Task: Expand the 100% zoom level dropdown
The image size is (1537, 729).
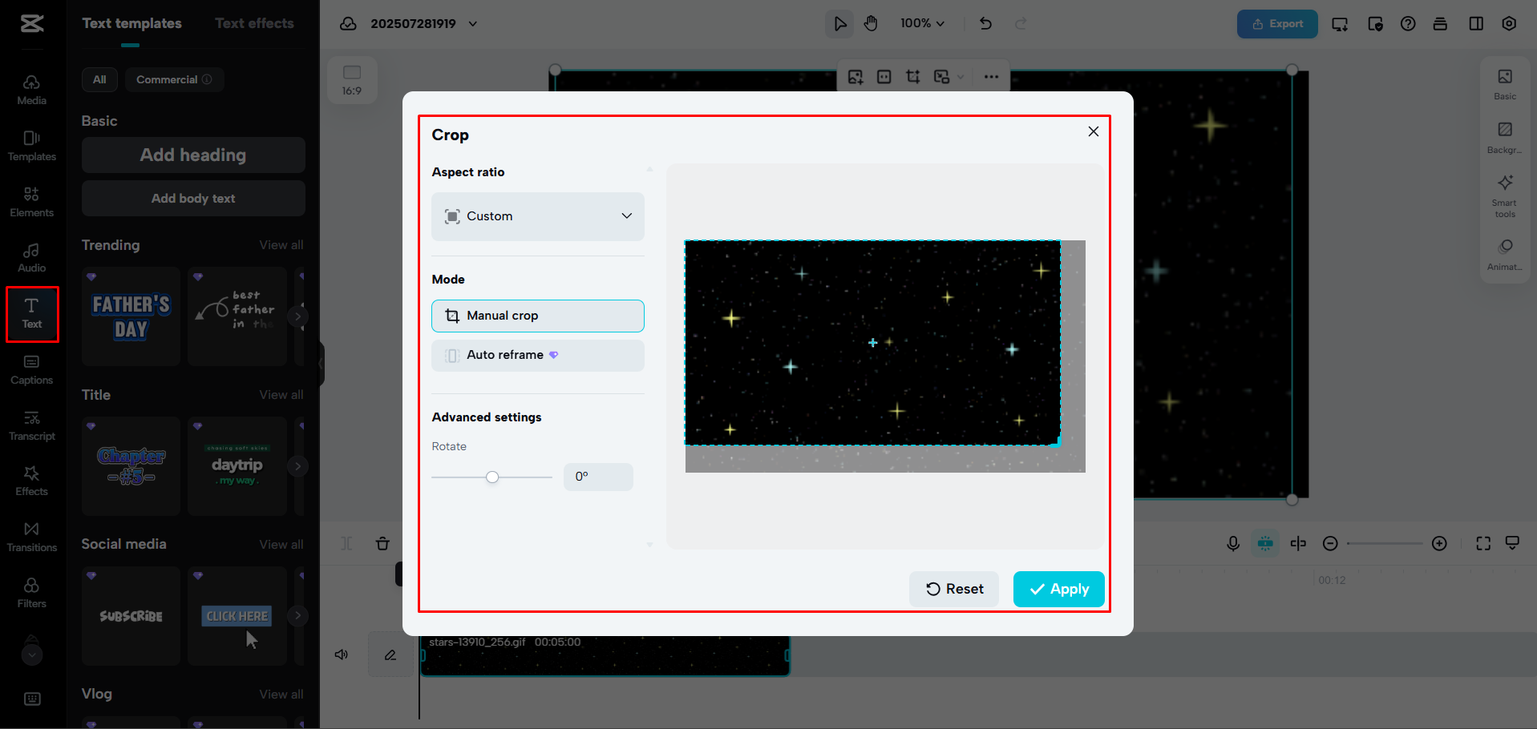Action: click(922, 23)
